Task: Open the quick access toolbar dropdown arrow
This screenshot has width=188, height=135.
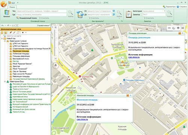Action: (18, 3)
